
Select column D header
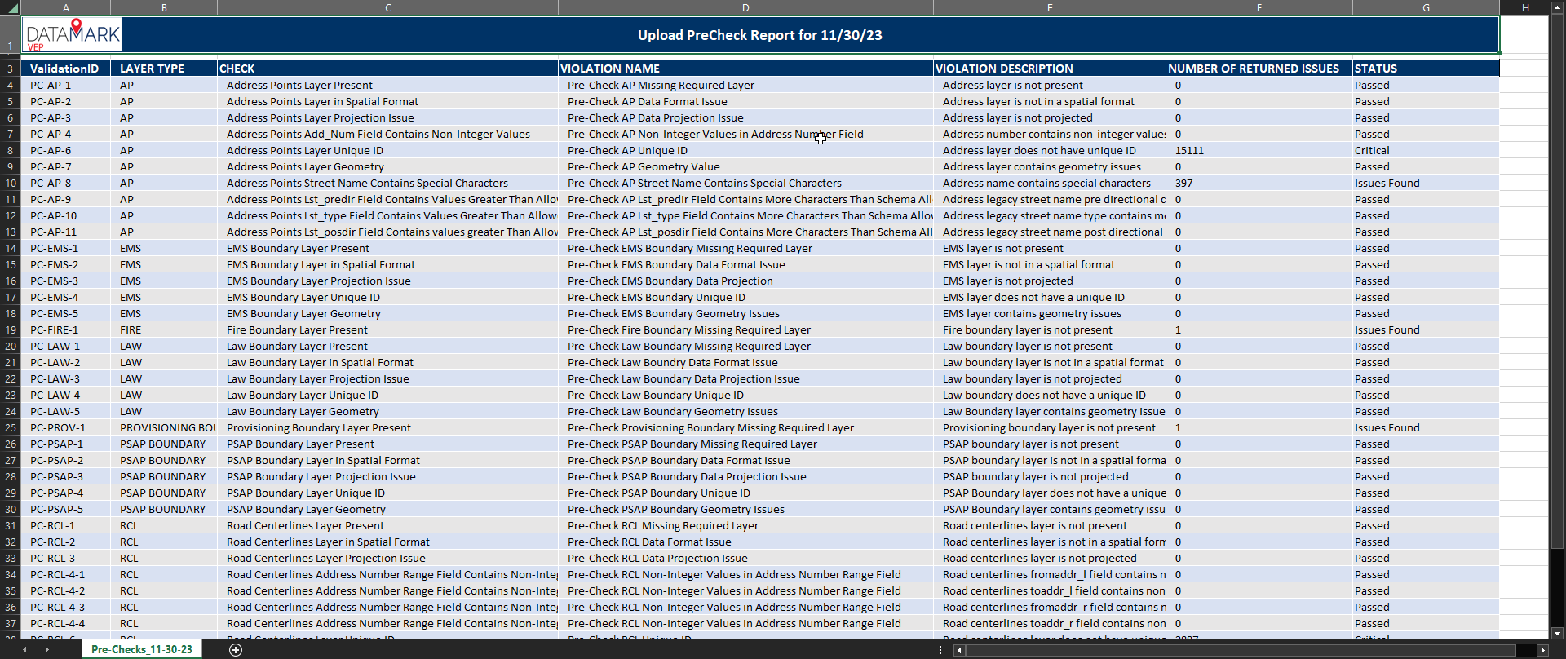pyautogui.click(x=745, y=7)
